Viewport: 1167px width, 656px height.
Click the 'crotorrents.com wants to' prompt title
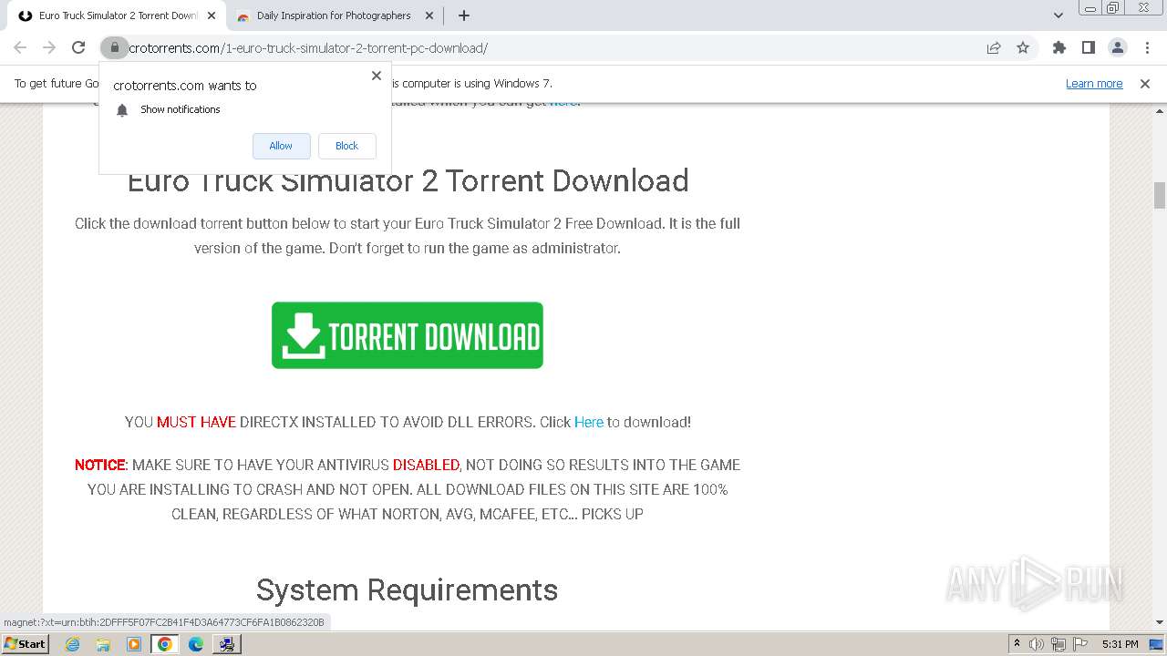tap(185, 86)
